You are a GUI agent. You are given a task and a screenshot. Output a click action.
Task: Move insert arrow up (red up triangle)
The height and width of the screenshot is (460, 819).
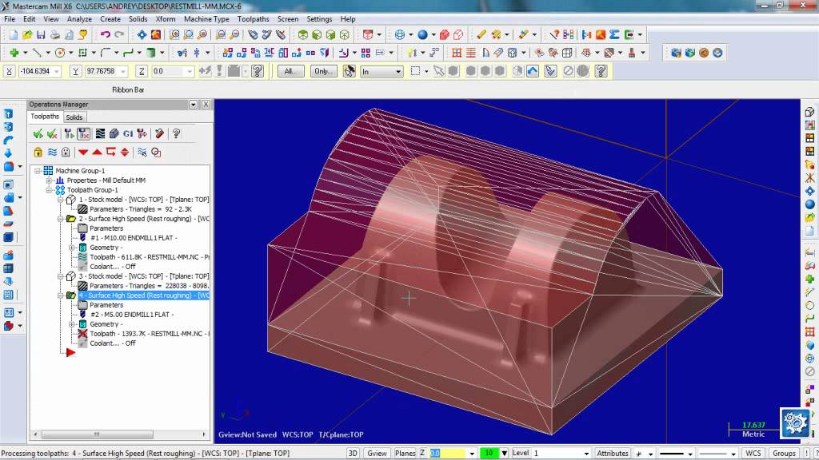pos(97,153)
